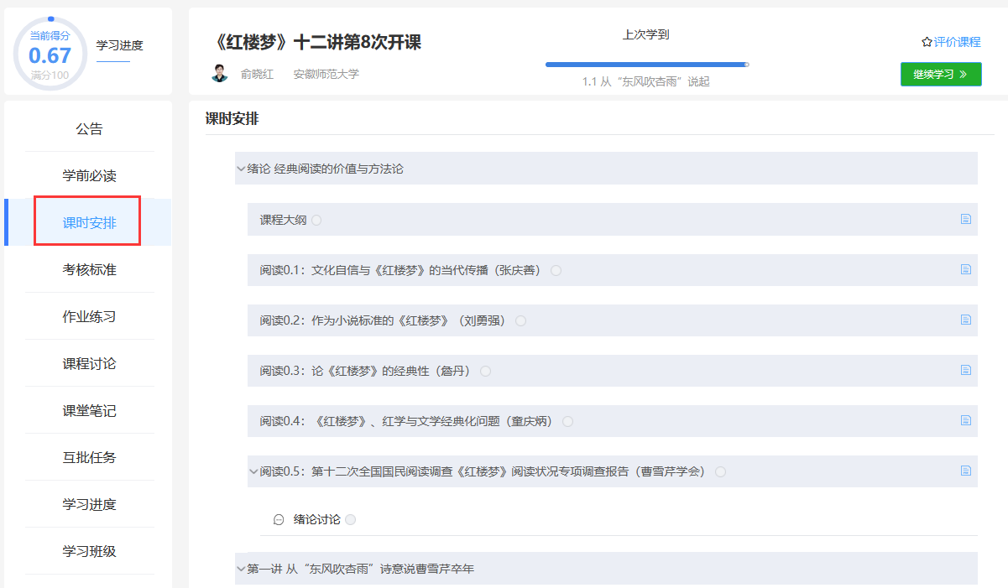This screenshot has width=1008, height=588.
Task: Click status circle after 阅读0.3 title
Action: pyautogui.click(x=485, y=371)
